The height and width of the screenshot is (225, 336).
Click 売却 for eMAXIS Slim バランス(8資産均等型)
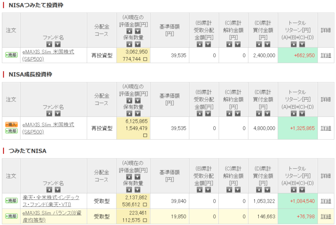pyautogui.click(x=11, y=216)
